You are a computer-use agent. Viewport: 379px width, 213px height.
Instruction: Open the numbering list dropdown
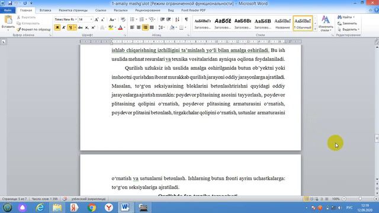coord(146,20)
